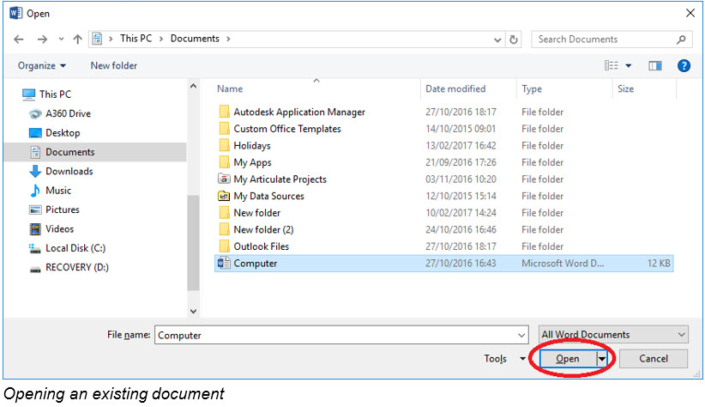Open Help with the question mark icon

point(684,66)
